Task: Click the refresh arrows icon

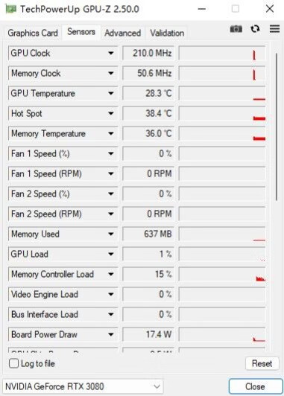Action: 255,29
